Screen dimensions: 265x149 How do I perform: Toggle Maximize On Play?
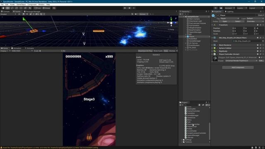click(x=145, y=51)
